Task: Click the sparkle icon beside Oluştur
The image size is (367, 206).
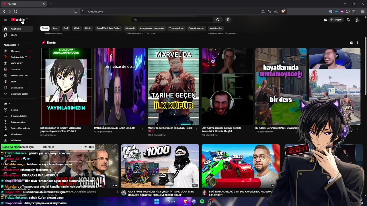Action: 325,20
